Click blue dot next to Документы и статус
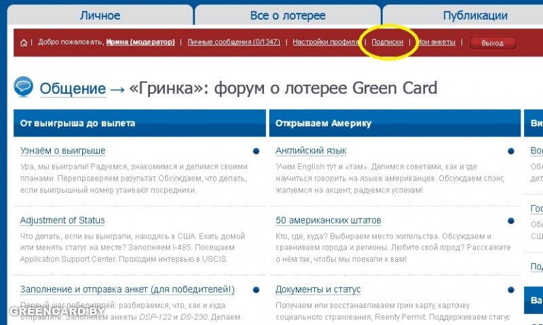The height and width of the screenshot is (325, 543). [511, 290]
